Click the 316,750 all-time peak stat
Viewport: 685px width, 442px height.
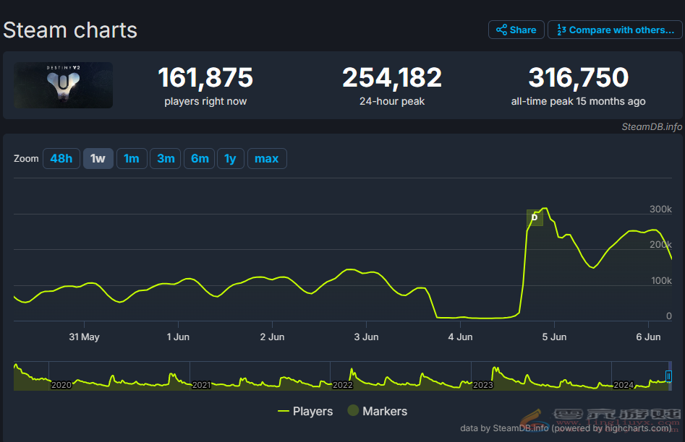tap(578, 77)
